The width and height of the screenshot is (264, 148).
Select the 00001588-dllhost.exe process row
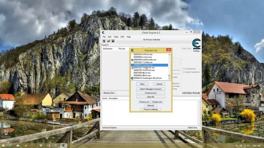(149, 73)
